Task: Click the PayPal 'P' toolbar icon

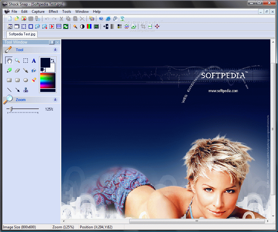Action: pyautogui.click(x=115, y=19)
